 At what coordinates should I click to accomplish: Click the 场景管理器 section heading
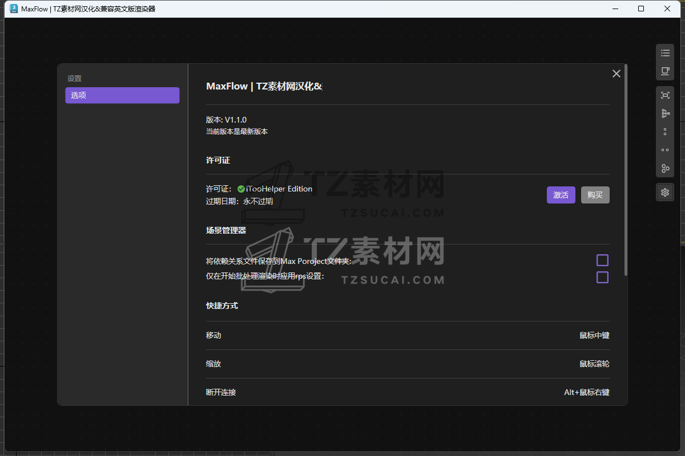(226, 230)
